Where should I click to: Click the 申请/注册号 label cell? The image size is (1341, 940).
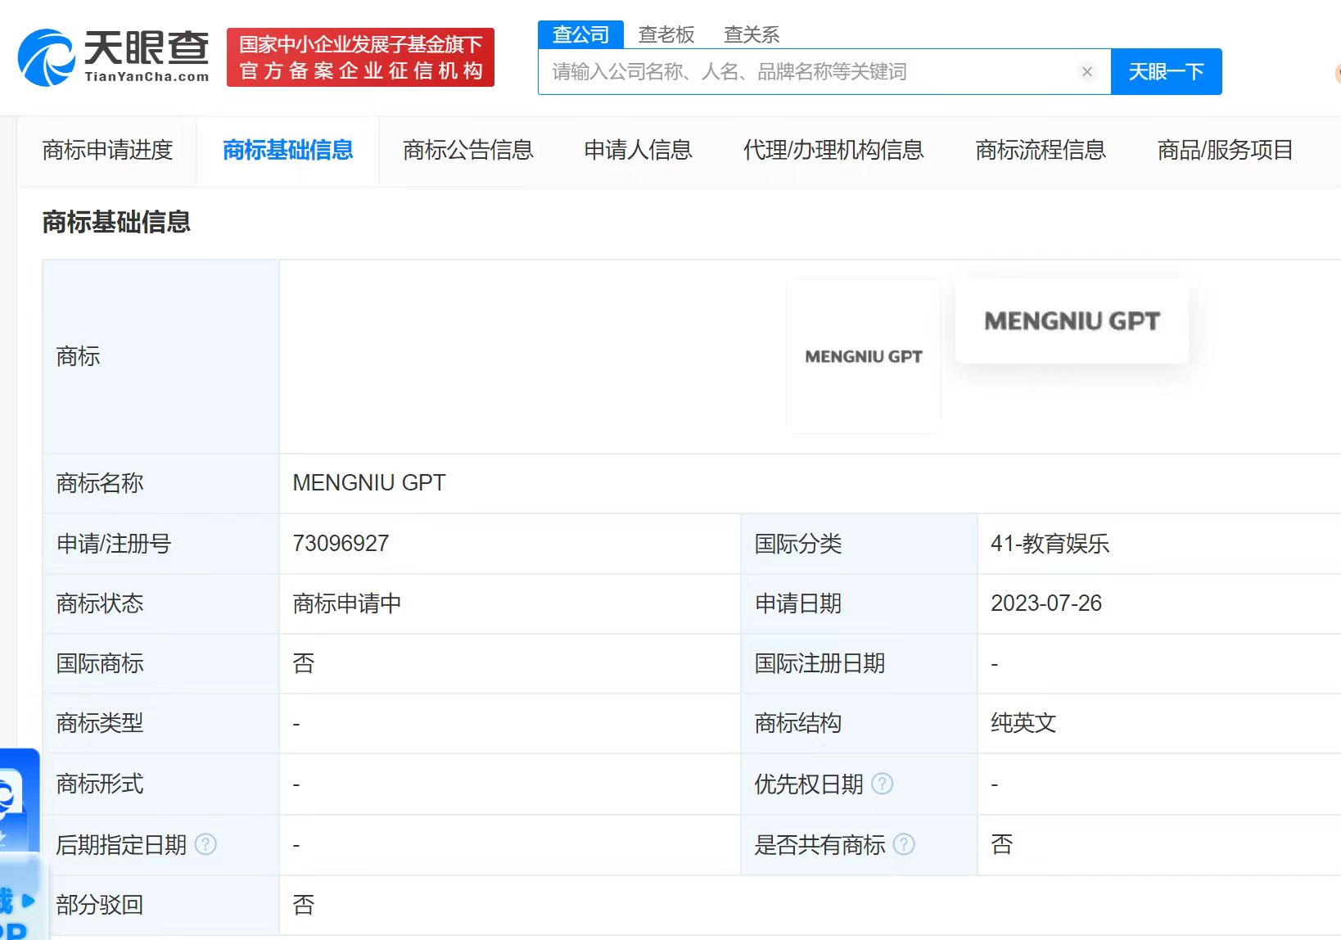(161, 544)
